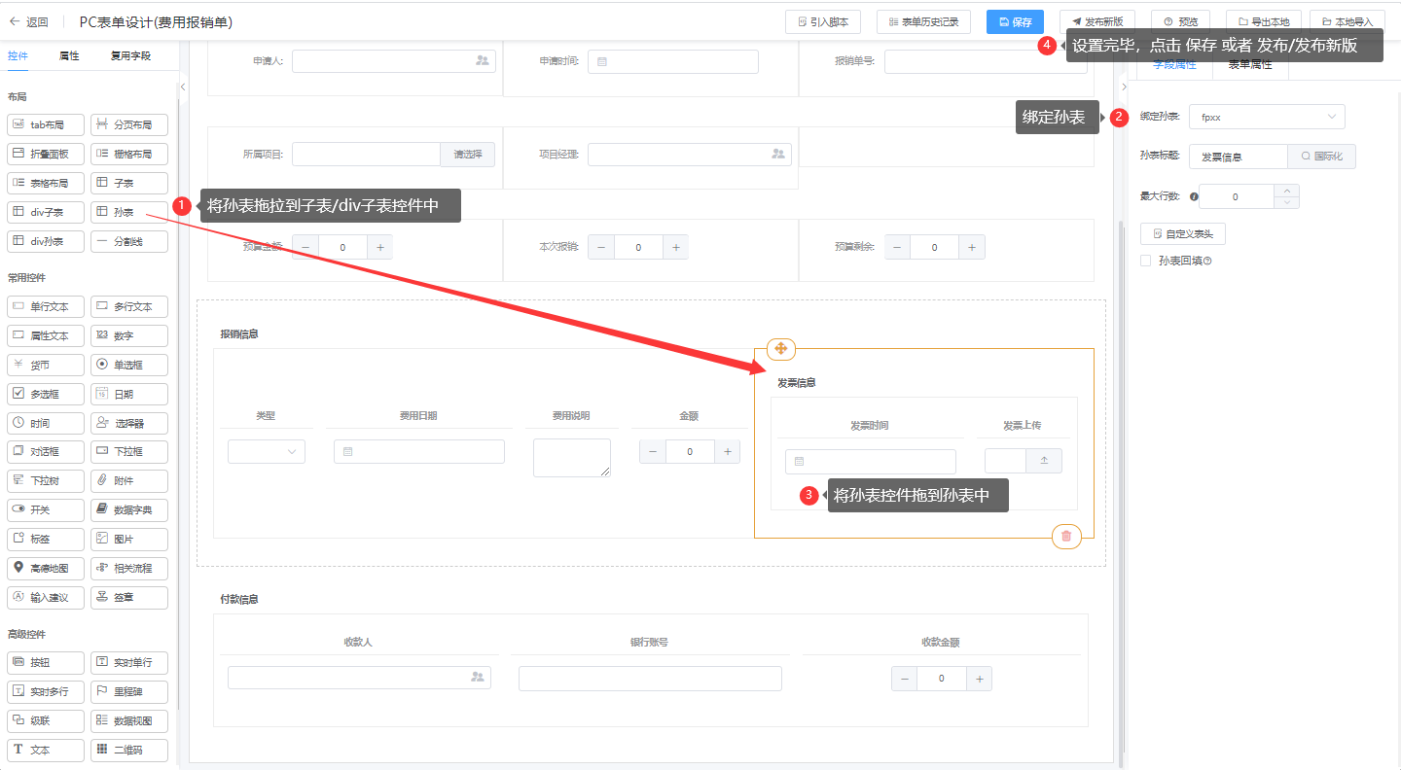Click the 预览 preview button
Image resolution: width=1401 pixels, height=770 pixels.
pos(1180,21)
